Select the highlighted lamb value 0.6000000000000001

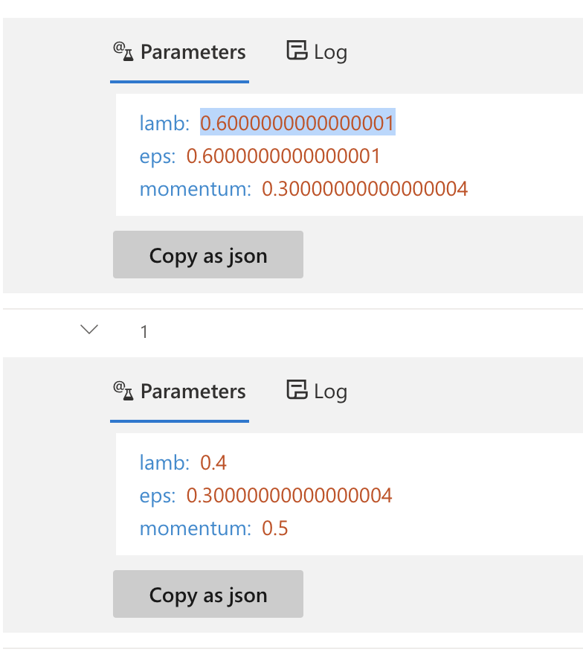point(297,123)
